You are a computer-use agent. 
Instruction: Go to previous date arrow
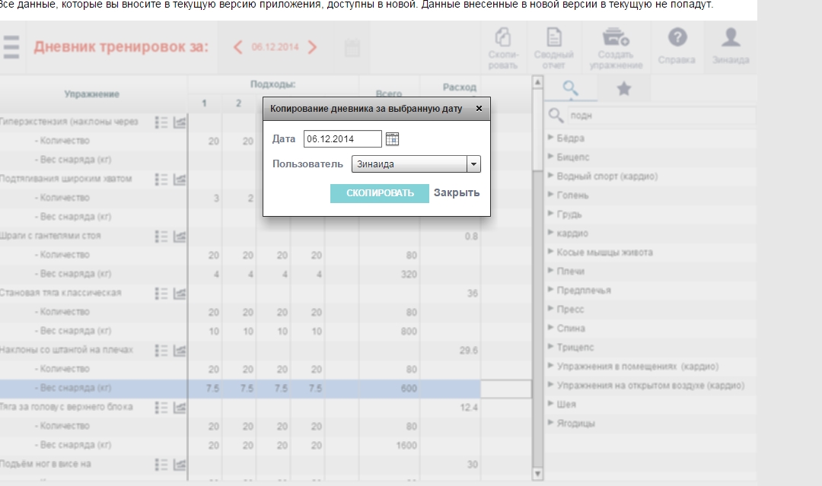coord(238,47)
